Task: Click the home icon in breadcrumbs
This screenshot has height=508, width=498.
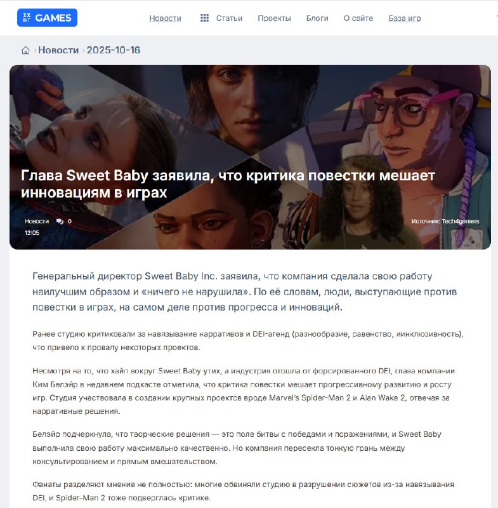Action: click(x=25, y=50)
